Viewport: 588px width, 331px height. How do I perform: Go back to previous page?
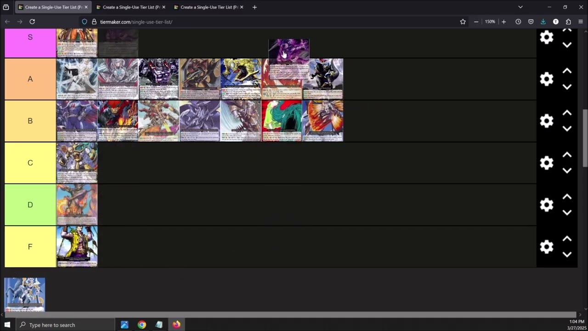pos(7,22)
